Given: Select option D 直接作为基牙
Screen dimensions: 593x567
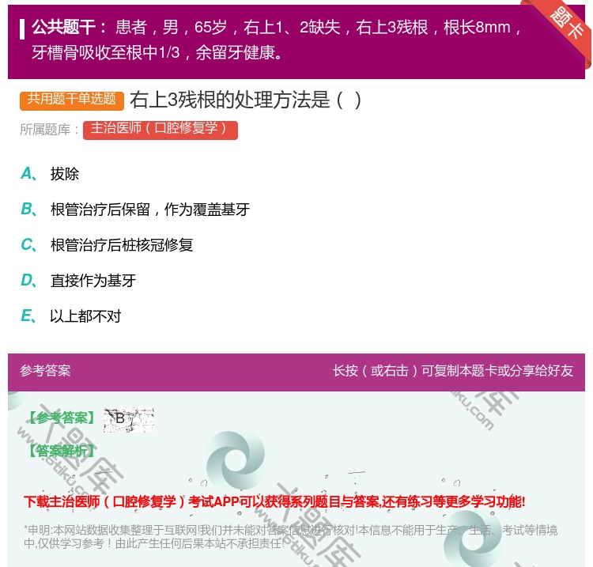Looking at the screenshot, I should [78, 280].
